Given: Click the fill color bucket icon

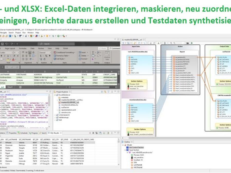Looking at the screenshot, I should (x=8, y=59).
